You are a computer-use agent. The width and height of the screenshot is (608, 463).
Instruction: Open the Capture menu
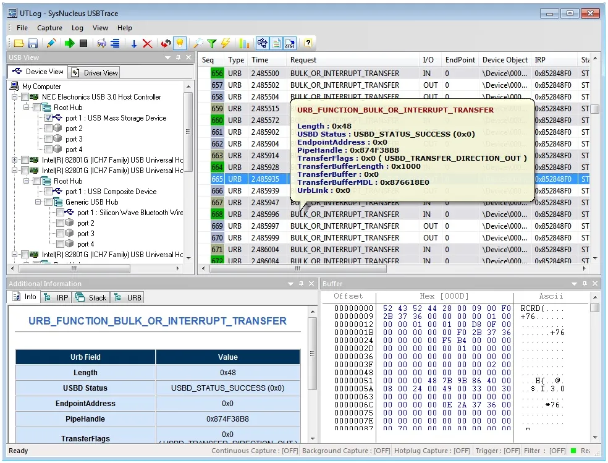[x=49, y=28]
